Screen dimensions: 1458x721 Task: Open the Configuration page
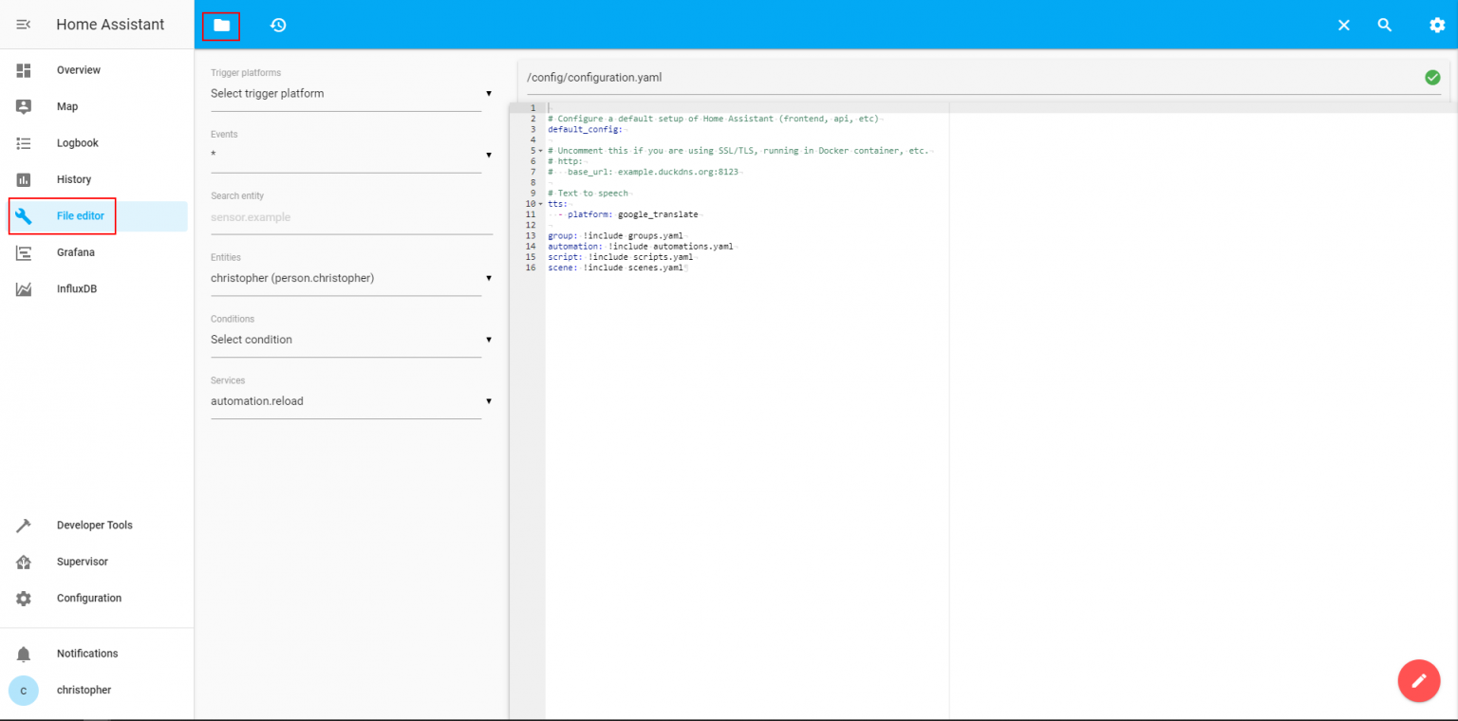(88, 598)
